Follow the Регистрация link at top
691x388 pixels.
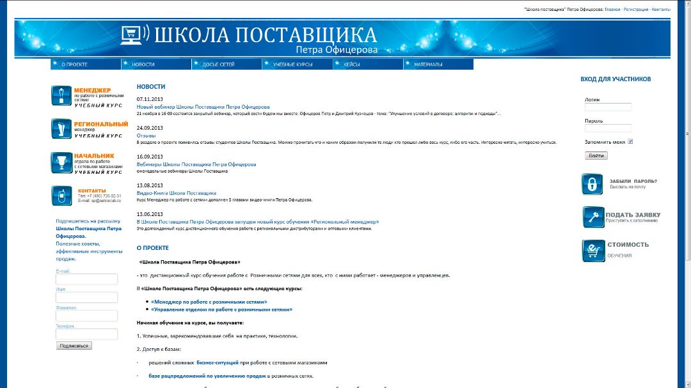pyautogui.click(x=636, y=9)
